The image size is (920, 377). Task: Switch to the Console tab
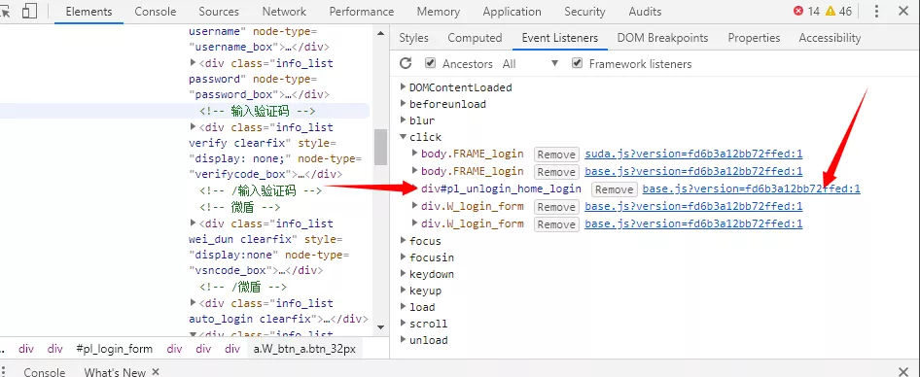[155, 11]
